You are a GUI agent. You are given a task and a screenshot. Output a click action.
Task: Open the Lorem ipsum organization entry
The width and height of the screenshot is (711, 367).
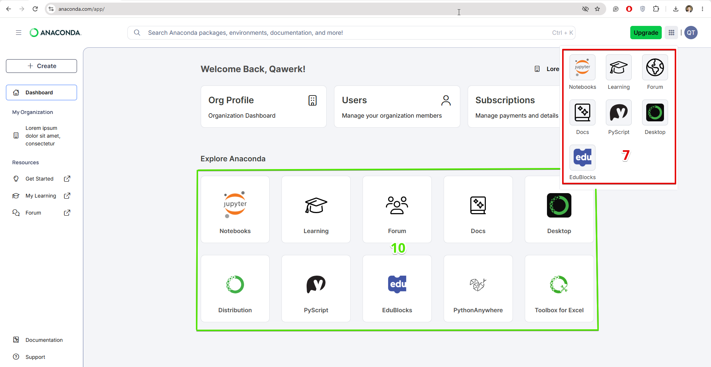[x=41, y=136]
